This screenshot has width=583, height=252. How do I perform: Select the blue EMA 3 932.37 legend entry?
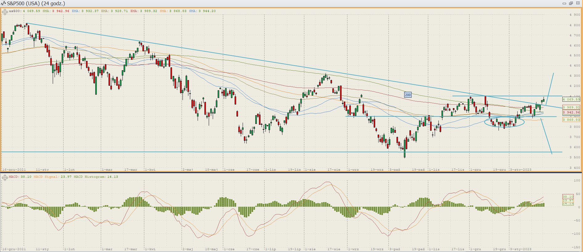tap(85, 11)
